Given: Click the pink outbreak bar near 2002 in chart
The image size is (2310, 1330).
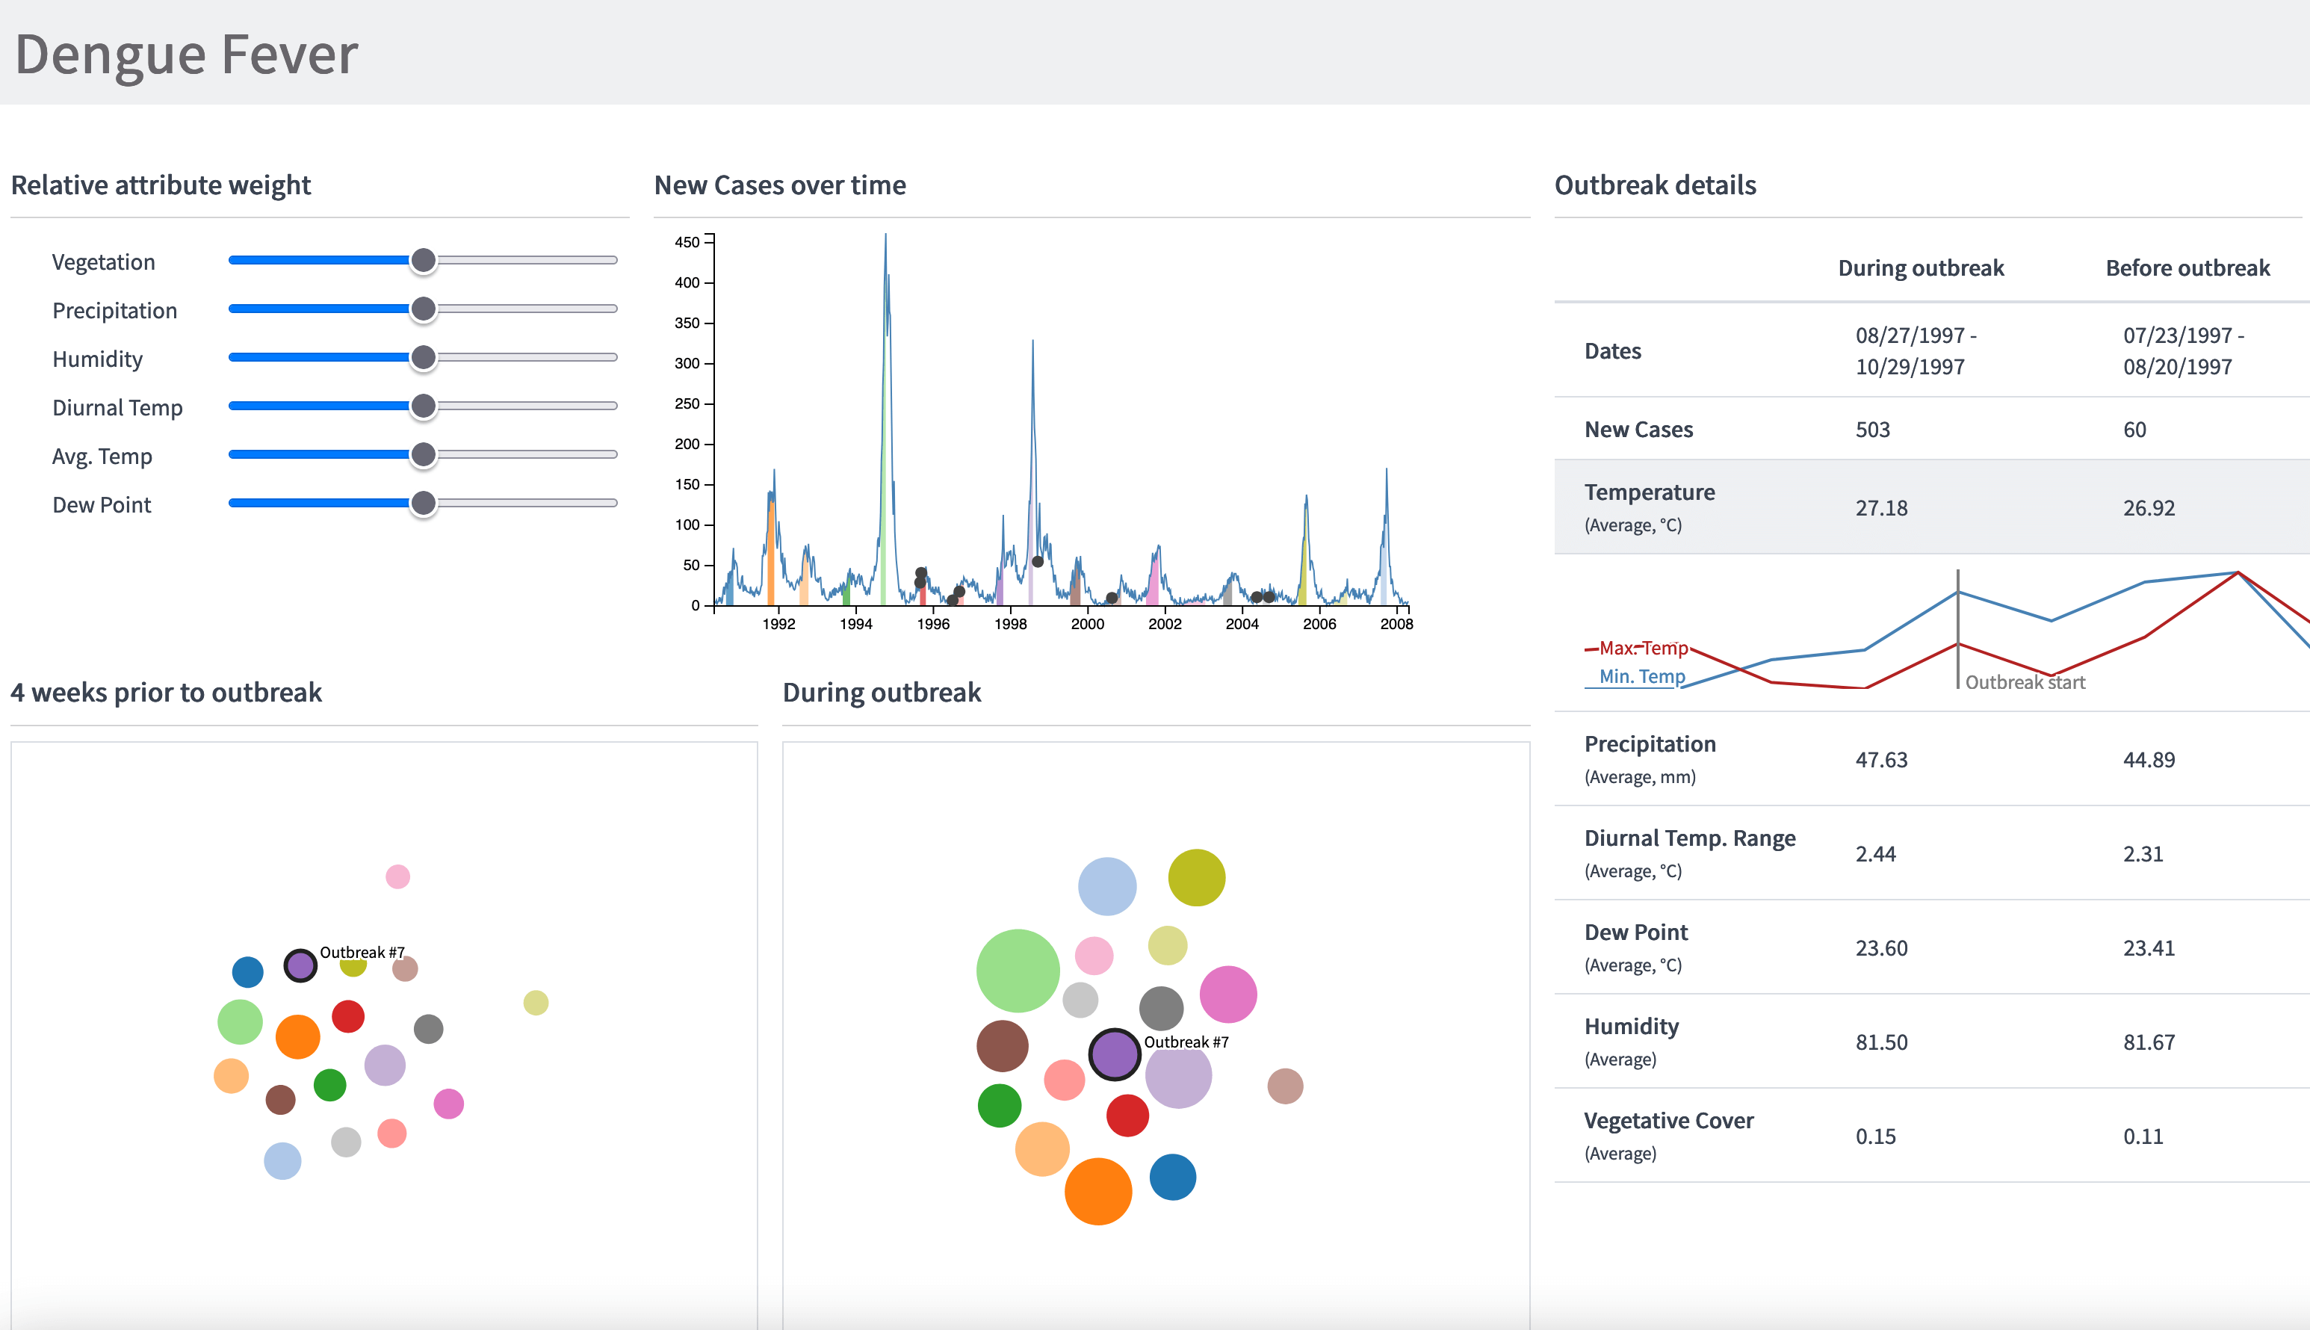Looking at the screenshot, I should 1154,581.
